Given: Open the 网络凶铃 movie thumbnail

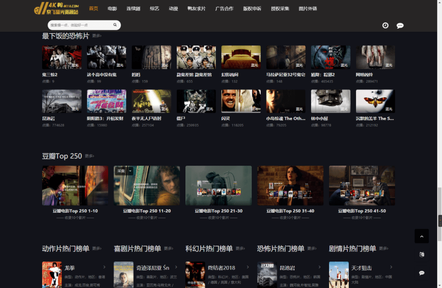Looking at the screenshot, I should pos(375,57).
